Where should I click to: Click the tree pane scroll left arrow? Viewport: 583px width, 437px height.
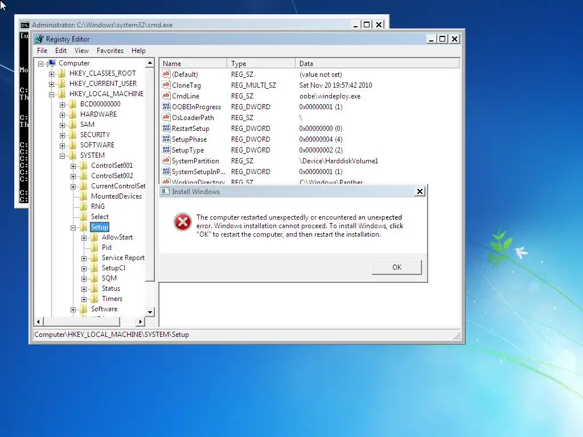pyautogui.click(x=38, y=321)
